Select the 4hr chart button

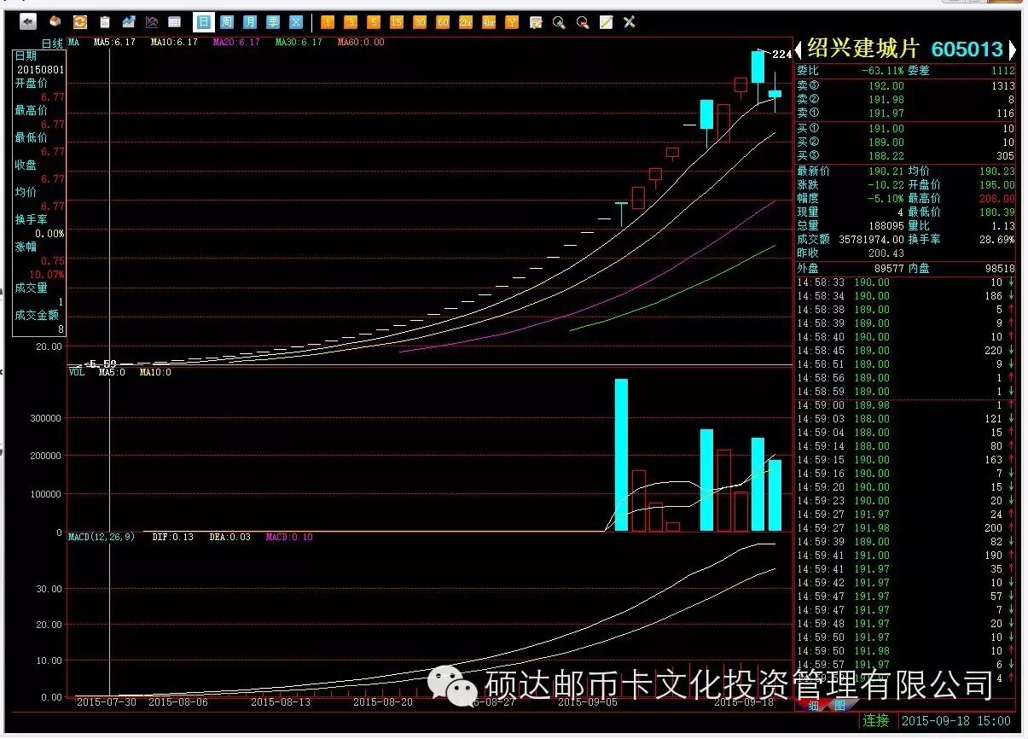pos(489,22)
